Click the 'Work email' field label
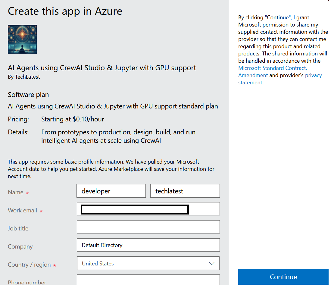Viewport: 331px width, 285px height. tap(22, 210)
